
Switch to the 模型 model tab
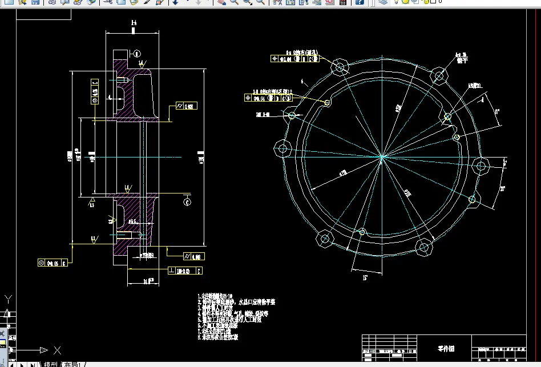(50, 364)
